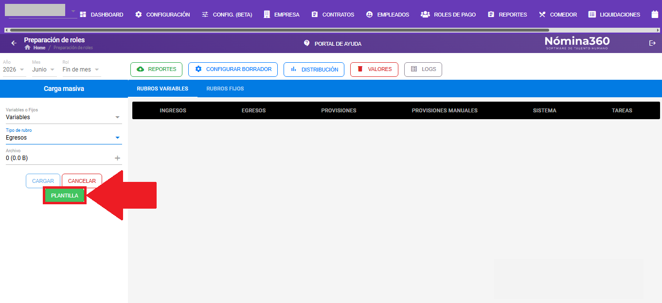
Task: Open the Dashboard menu item
Action: pos(101,15)
